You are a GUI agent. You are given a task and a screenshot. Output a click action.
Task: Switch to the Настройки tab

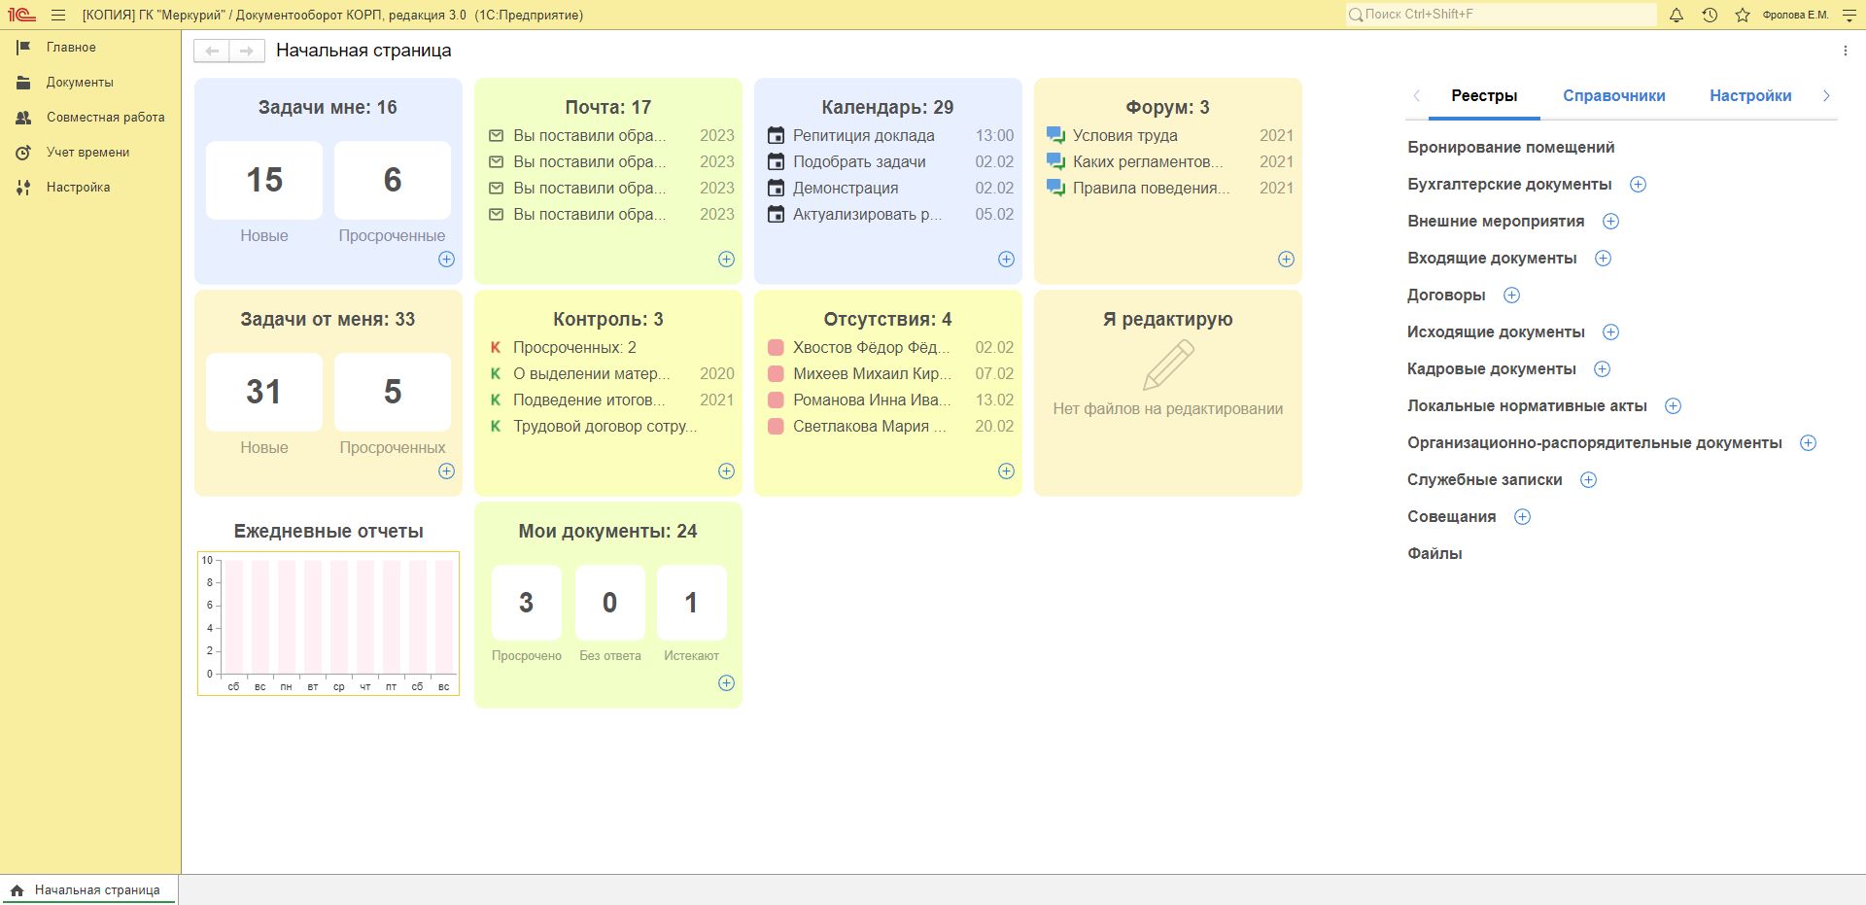pos(1750,96)
